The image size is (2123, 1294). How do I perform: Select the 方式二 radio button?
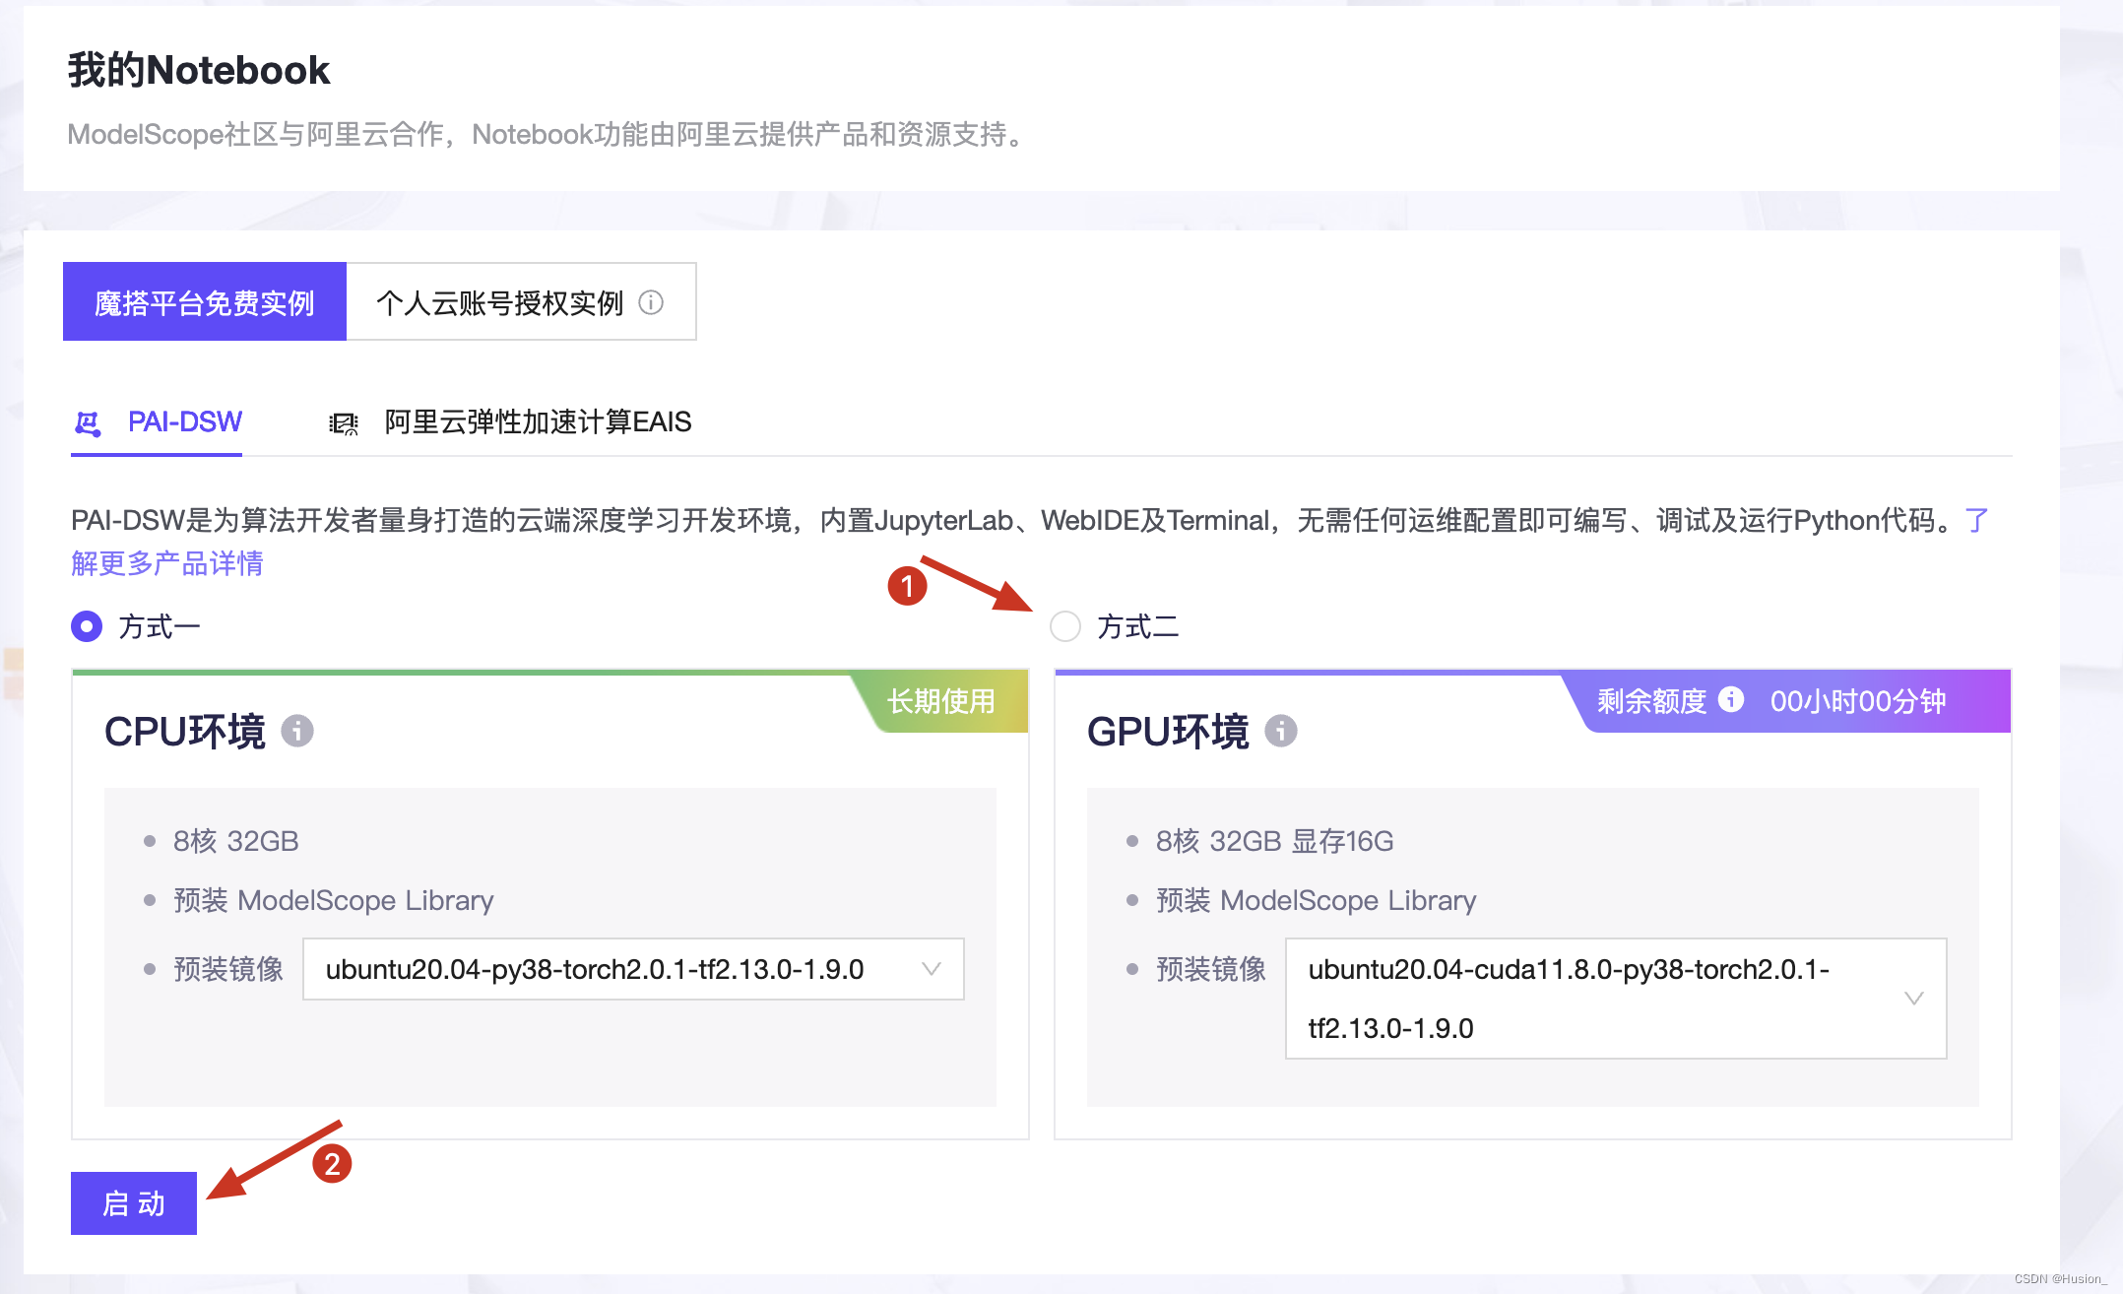pyautogui.click(x=1064, y=627)
